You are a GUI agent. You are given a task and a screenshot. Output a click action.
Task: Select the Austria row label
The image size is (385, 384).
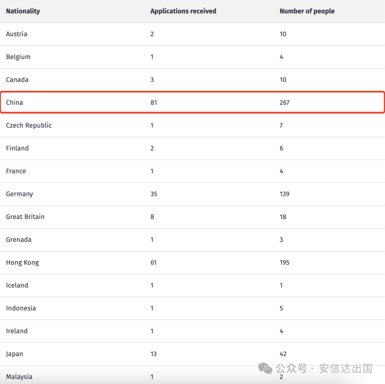(x=16, y=34)
